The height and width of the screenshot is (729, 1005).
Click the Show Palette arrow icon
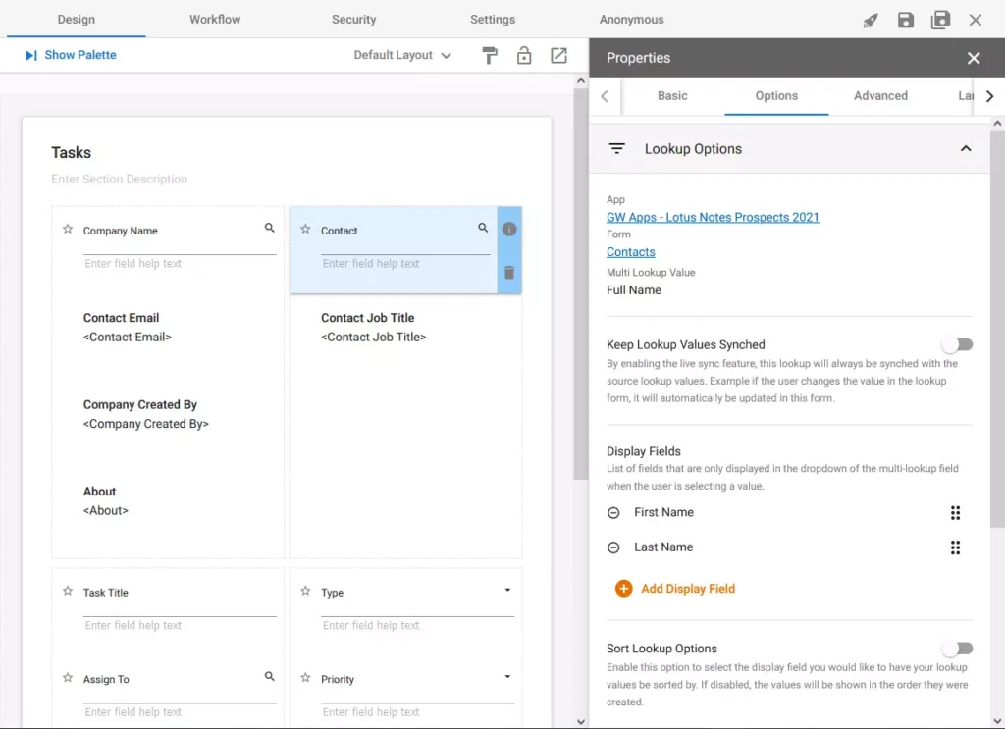point(30,55)
